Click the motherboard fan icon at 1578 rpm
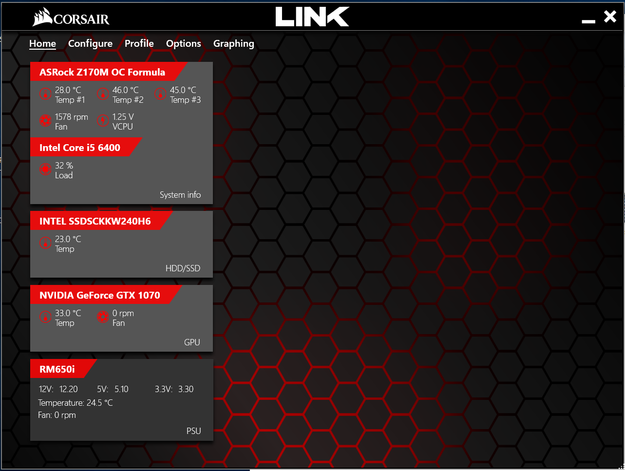Image resolution: width=625 pixels, height=471 pixels. tap(45, 120)
